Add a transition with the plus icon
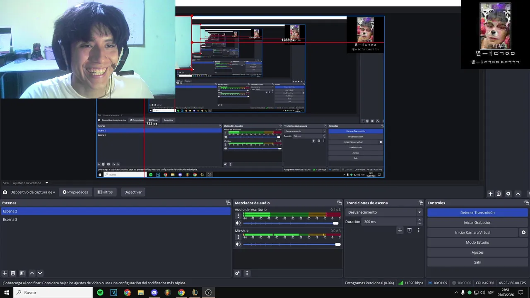This screenshot has height=298, width=530. click(x=400, y=230)
